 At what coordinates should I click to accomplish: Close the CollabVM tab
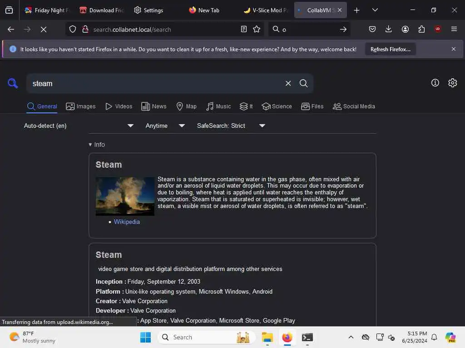pos(340,10)
